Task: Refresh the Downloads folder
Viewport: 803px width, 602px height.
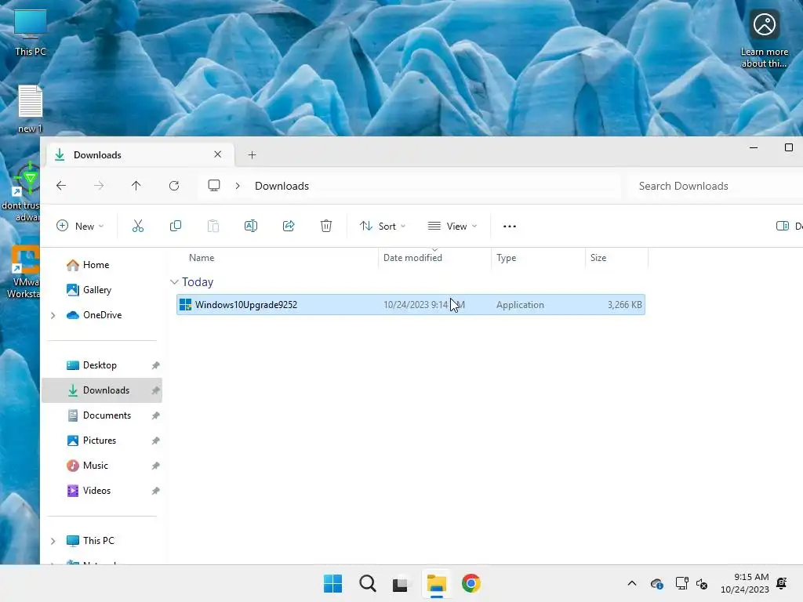Action: [x=174, y=186]
